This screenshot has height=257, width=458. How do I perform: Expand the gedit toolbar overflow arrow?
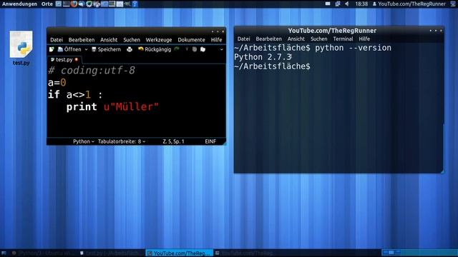pyautogui.click(x=221, y=49)
